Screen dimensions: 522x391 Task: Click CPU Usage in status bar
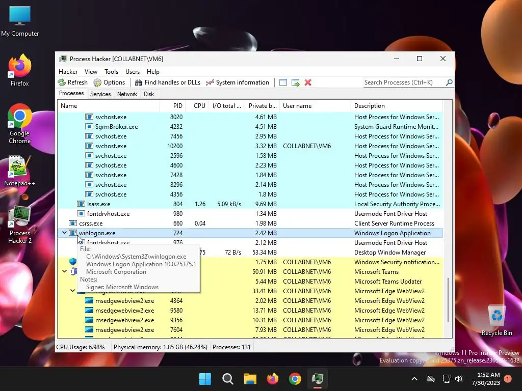(81, 347)
